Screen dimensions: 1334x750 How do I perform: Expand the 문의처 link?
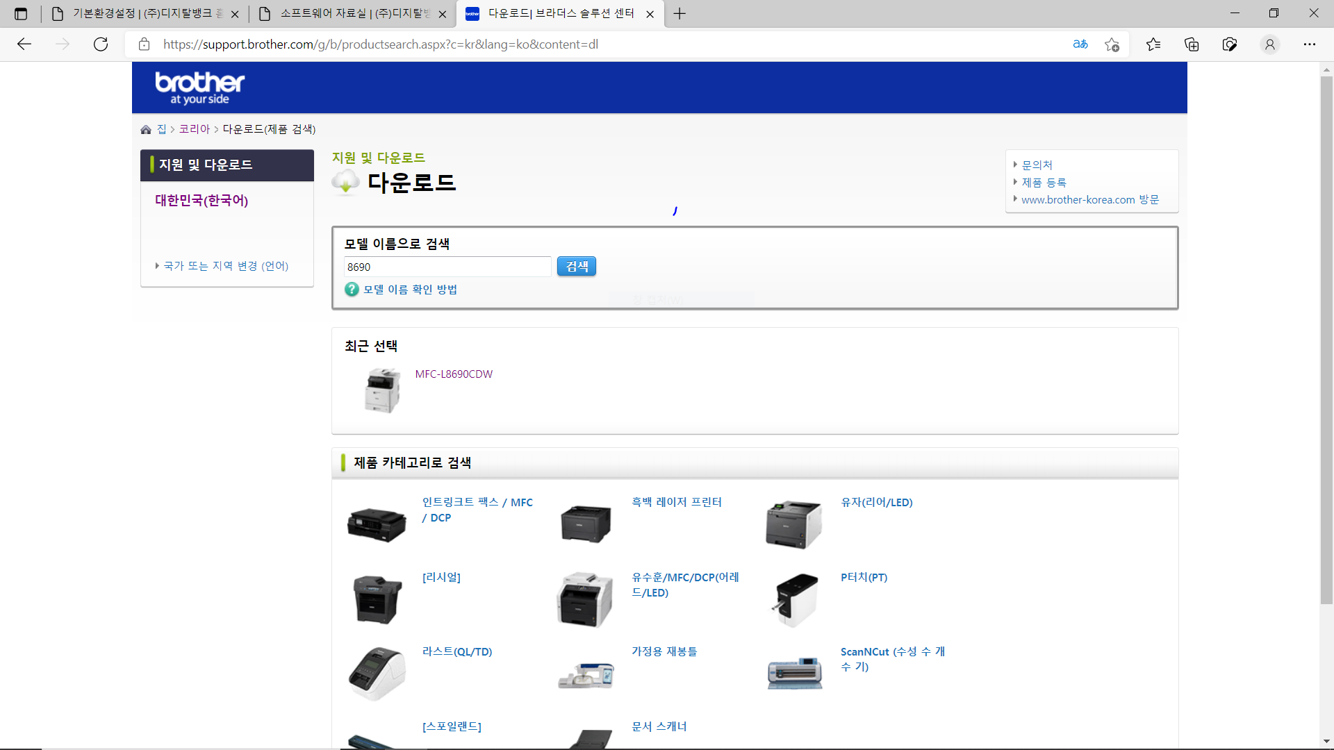coord(1037,165)
